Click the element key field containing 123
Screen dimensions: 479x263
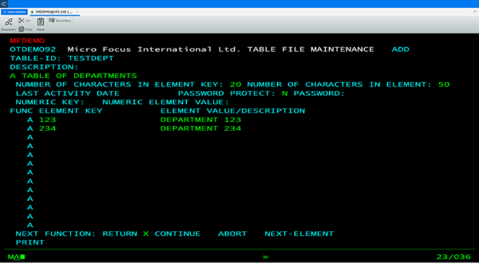pyautogui.click(x=47, y=120)
